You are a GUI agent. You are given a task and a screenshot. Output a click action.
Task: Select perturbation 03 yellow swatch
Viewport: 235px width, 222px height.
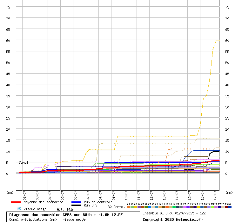(136, 207)
